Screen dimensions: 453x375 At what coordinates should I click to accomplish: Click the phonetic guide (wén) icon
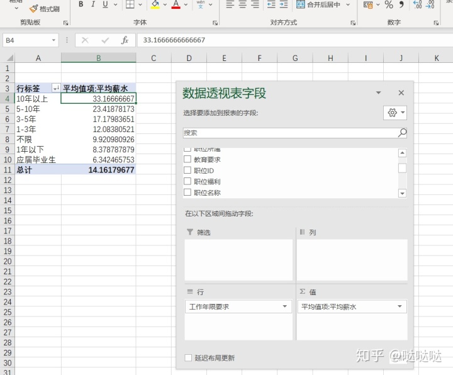tap(201, 4)
